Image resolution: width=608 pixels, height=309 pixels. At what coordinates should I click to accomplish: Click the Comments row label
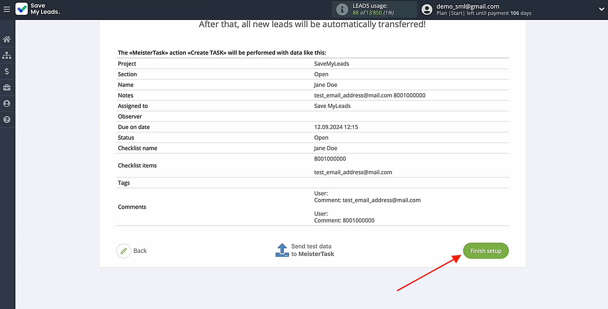click(132, 207)
